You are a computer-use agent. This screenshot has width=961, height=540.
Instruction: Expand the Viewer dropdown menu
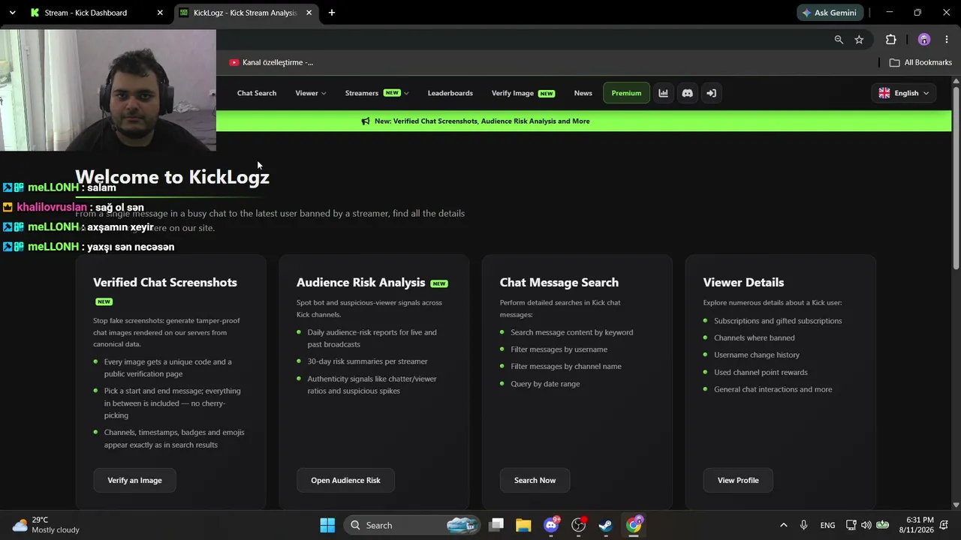(x=311, y=93)
